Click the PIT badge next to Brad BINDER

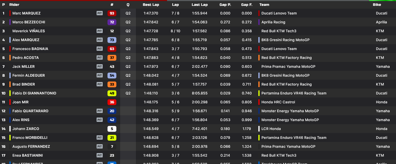pos(100,84)
